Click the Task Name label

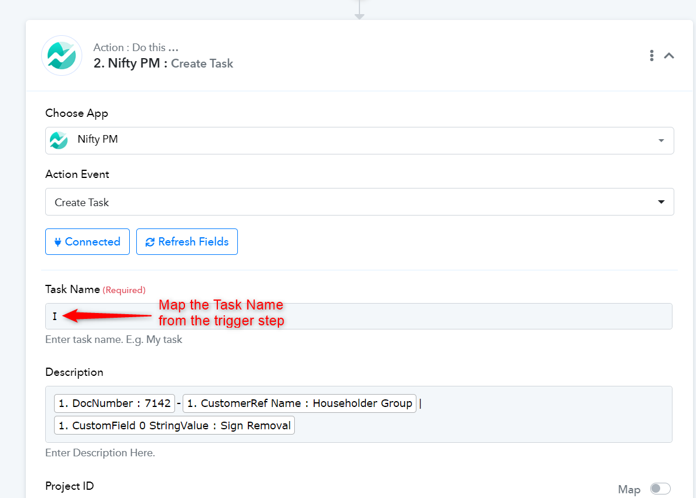[x=72, y=290]
